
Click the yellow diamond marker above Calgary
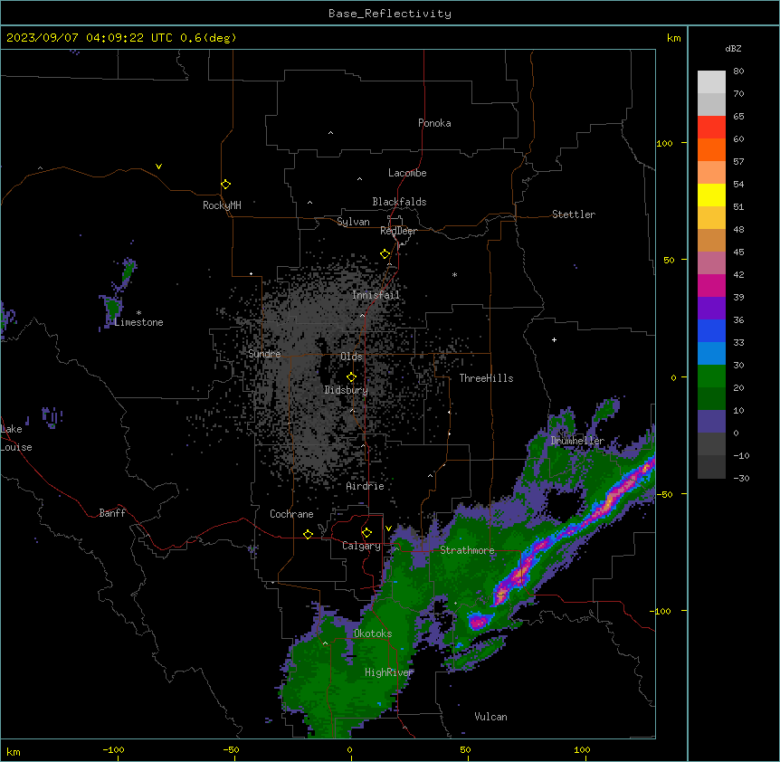(x=366, y=533)
